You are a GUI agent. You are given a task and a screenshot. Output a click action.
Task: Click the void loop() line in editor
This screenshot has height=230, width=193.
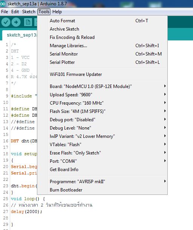click(x=28, y=199)
